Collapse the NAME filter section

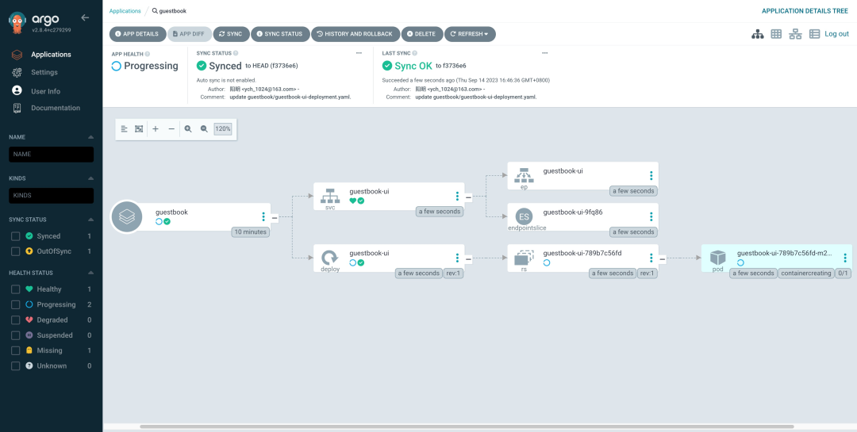90,137
